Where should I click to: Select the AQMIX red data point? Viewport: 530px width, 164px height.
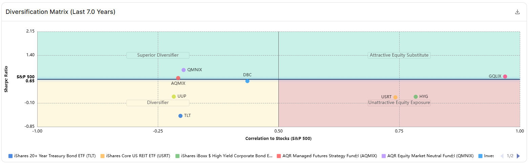point(178,78)
